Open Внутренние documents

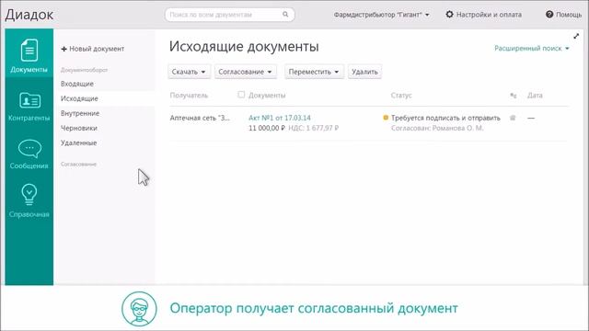point(80,113)
